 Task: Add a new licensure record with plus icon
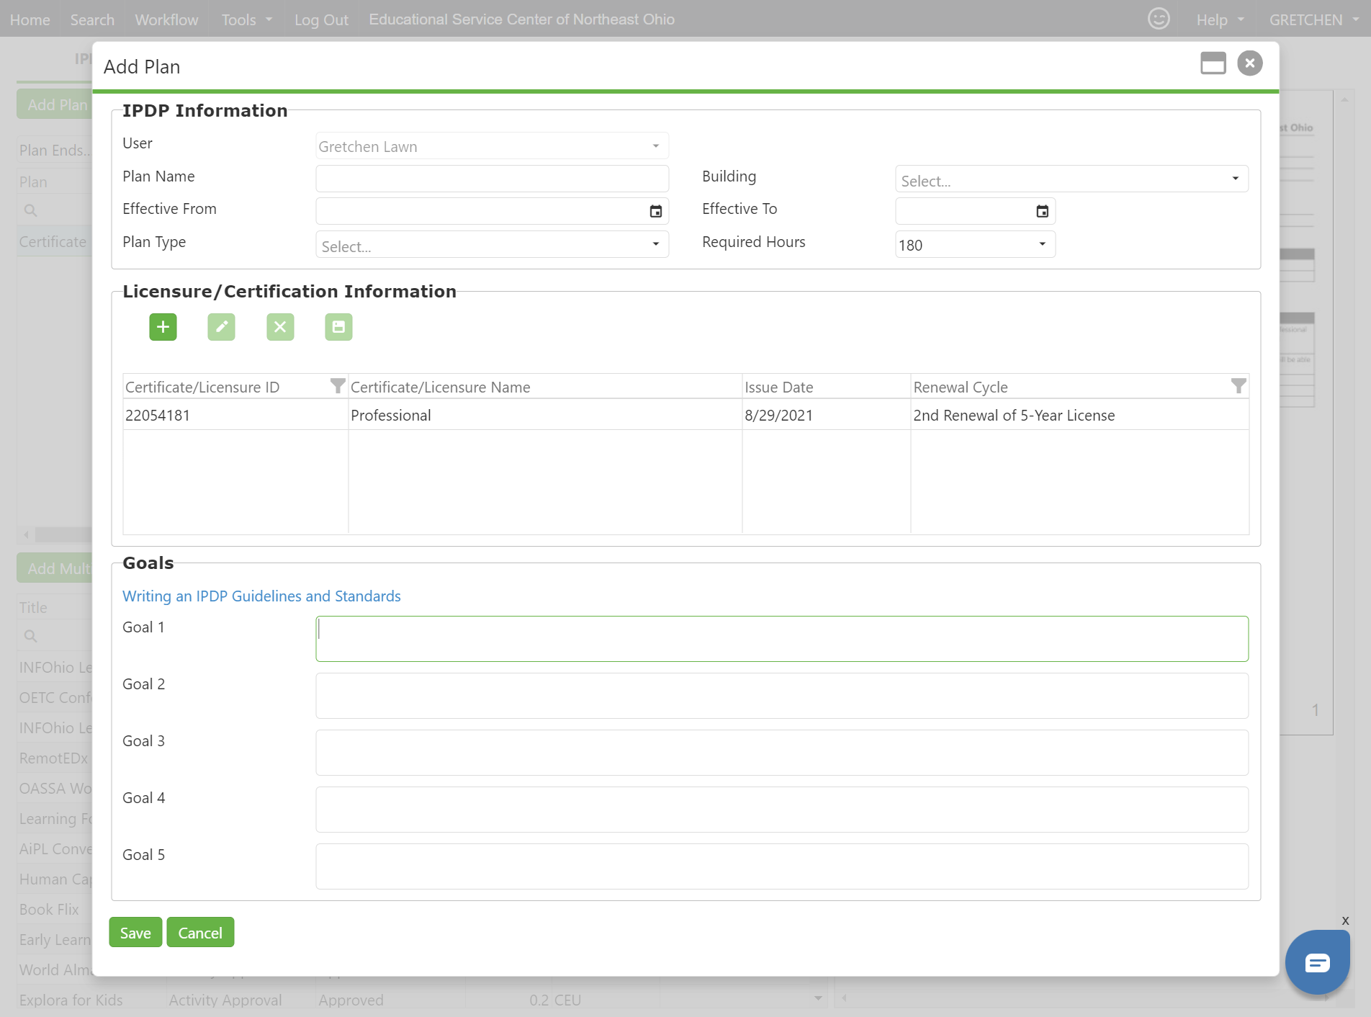pos(163,327)
